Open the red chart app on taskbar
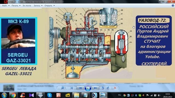Viewport: 175px width, 98px height. click(59, 95)
